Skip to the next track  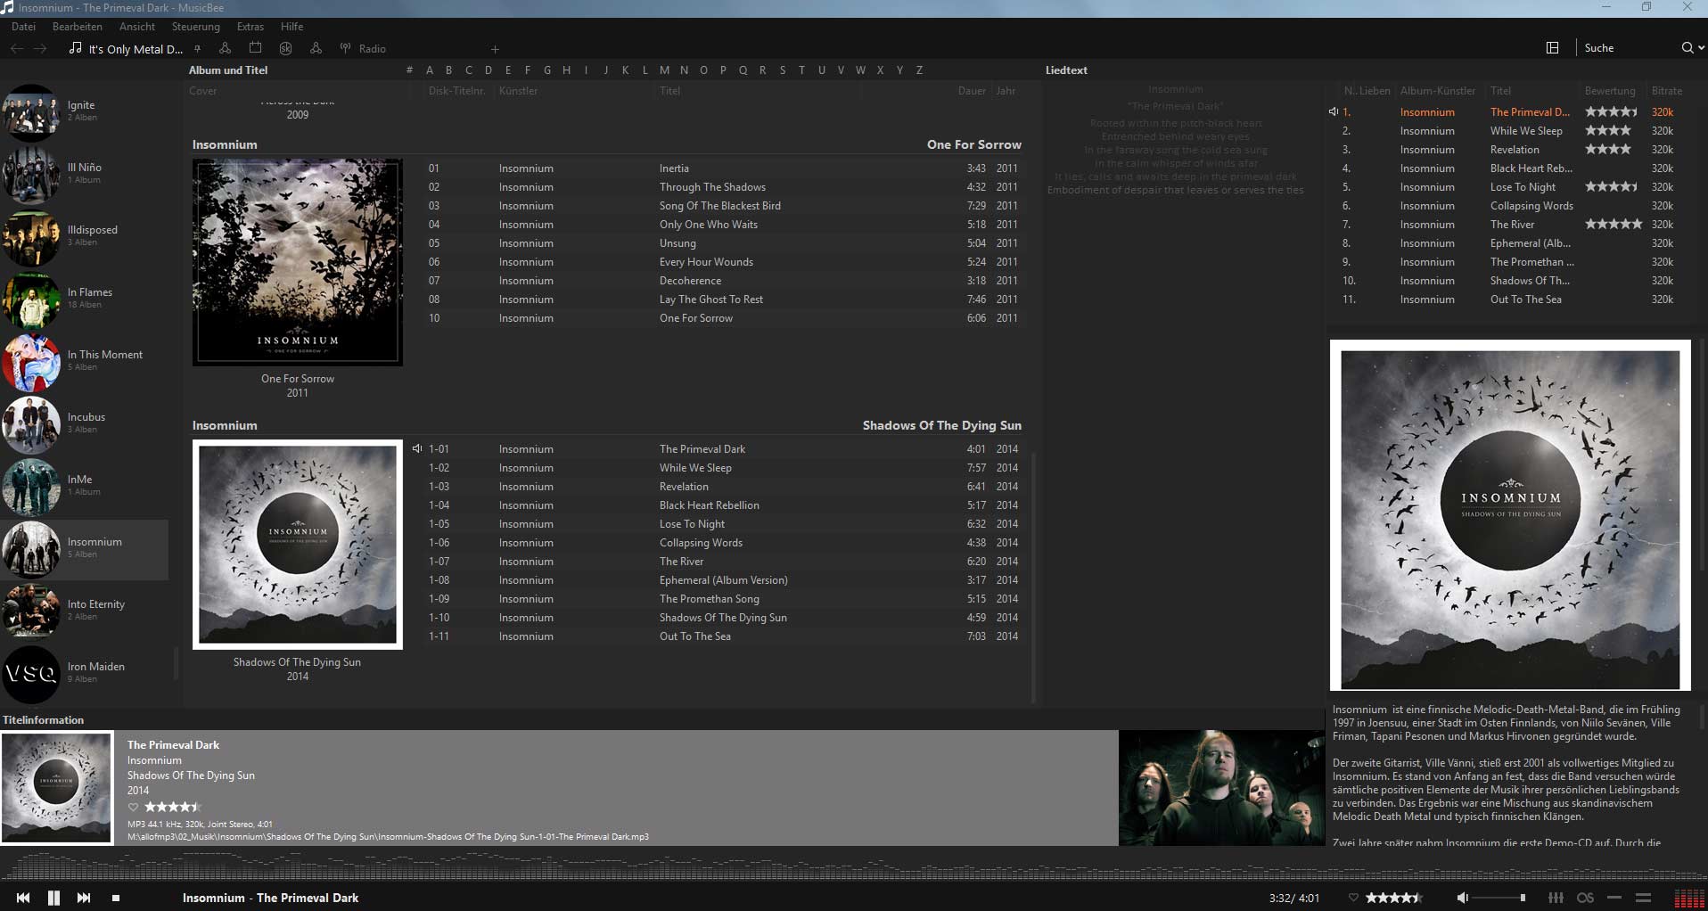[x=84, y=898]
